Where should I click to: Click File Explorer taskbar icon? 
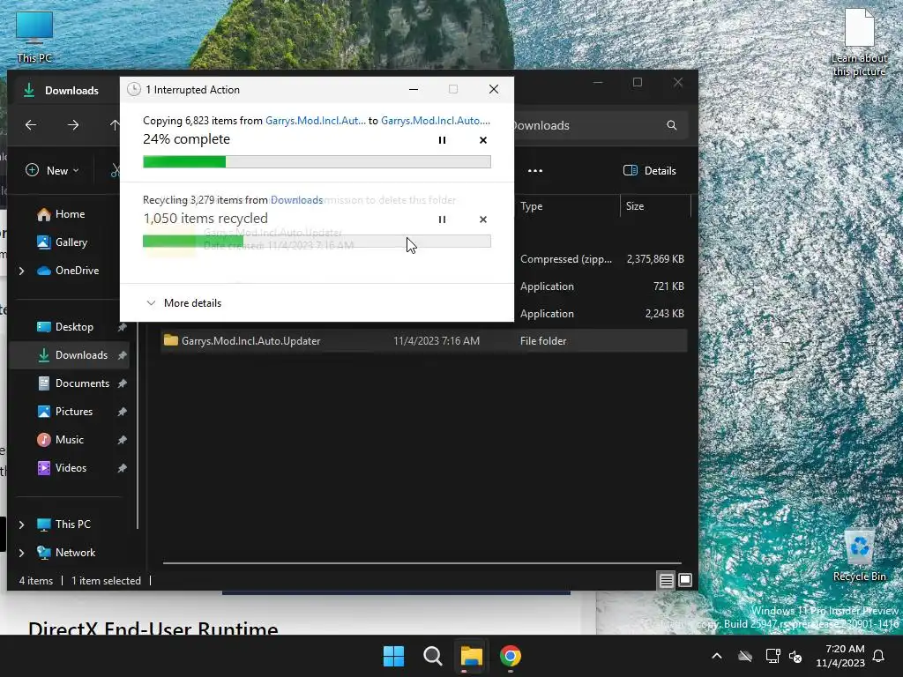tap(471, 656)
